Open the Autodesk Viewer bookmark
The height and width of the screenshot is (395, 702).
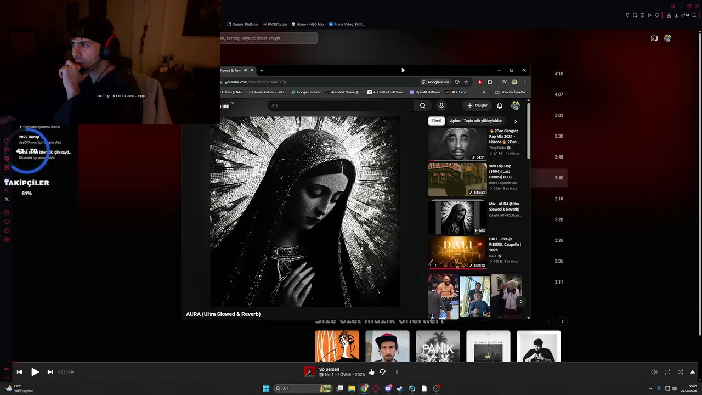(344, 92)
